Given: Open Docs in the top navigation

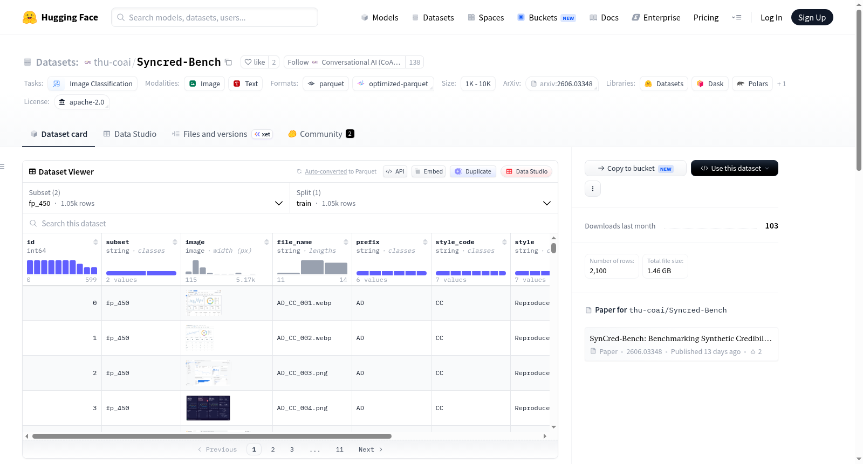Looking at the screenshot, I should (x=604, y=17).
